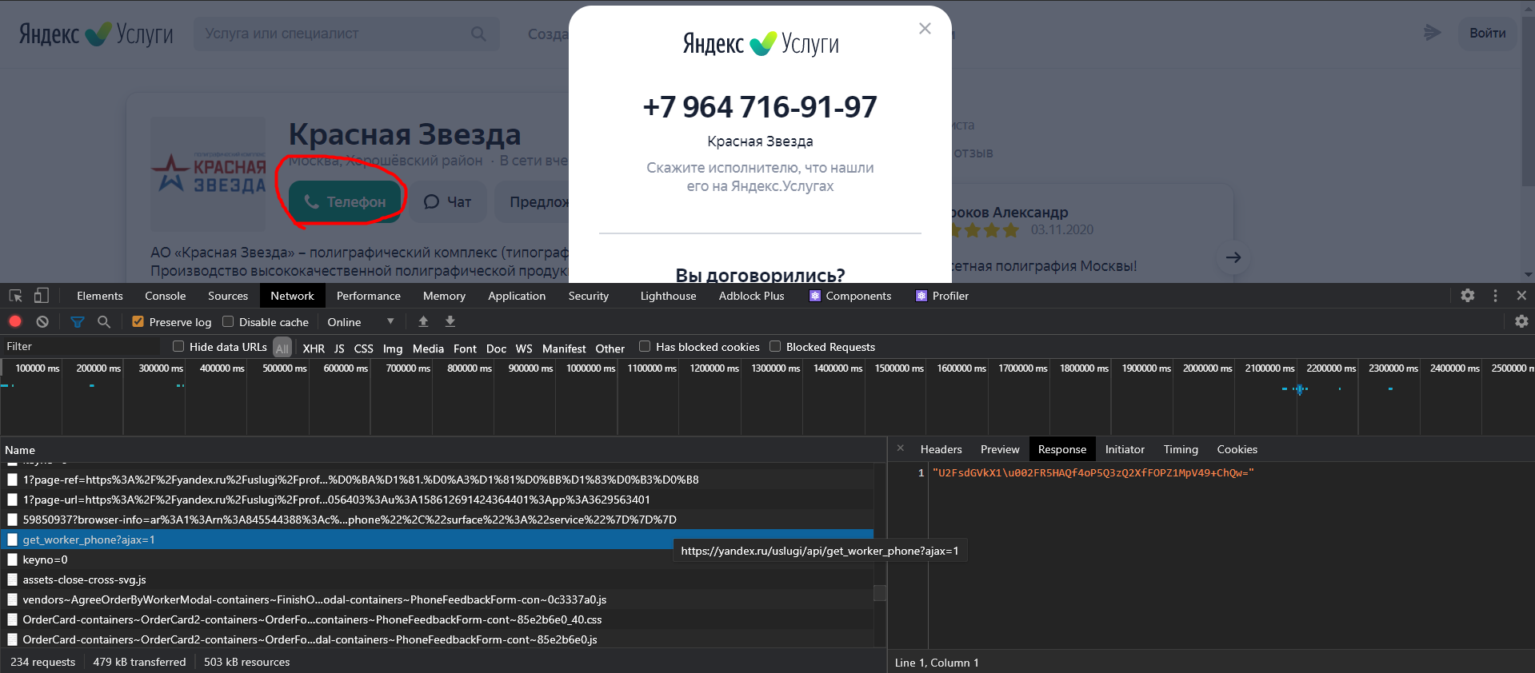
Task: Filter requests by CSS type
Action: (x=363, y=348)
